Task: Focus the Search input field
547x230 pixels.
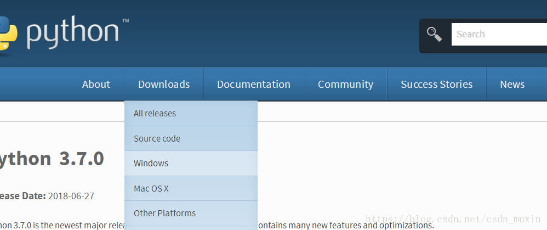Action: point(499,34)
